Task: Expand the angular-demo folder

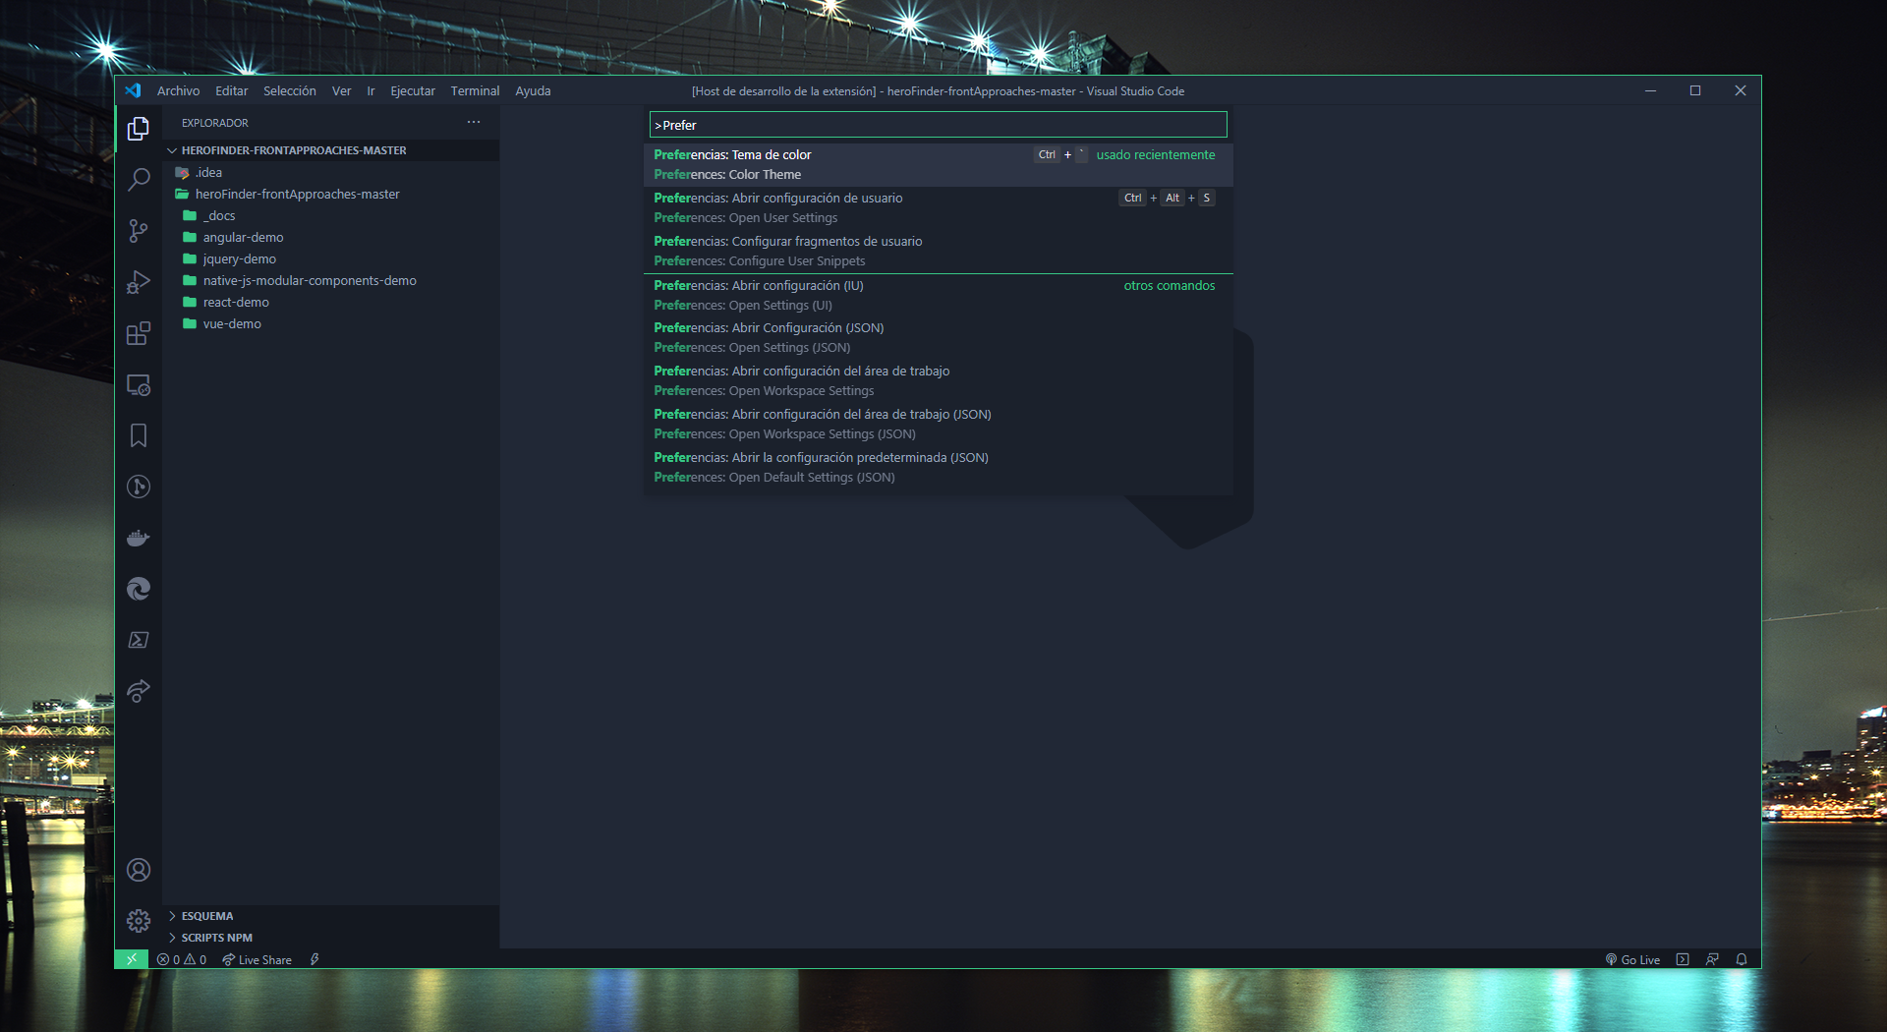Action: click(x=331, y=237)
